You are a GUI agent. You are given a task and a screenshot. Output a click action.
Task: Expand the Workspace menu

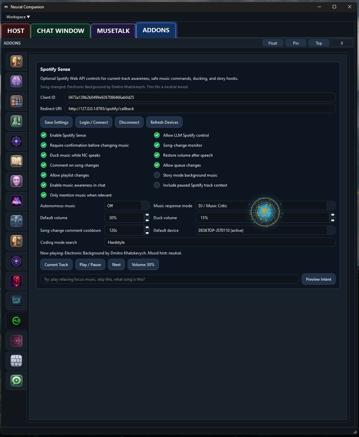pos(18,17)
